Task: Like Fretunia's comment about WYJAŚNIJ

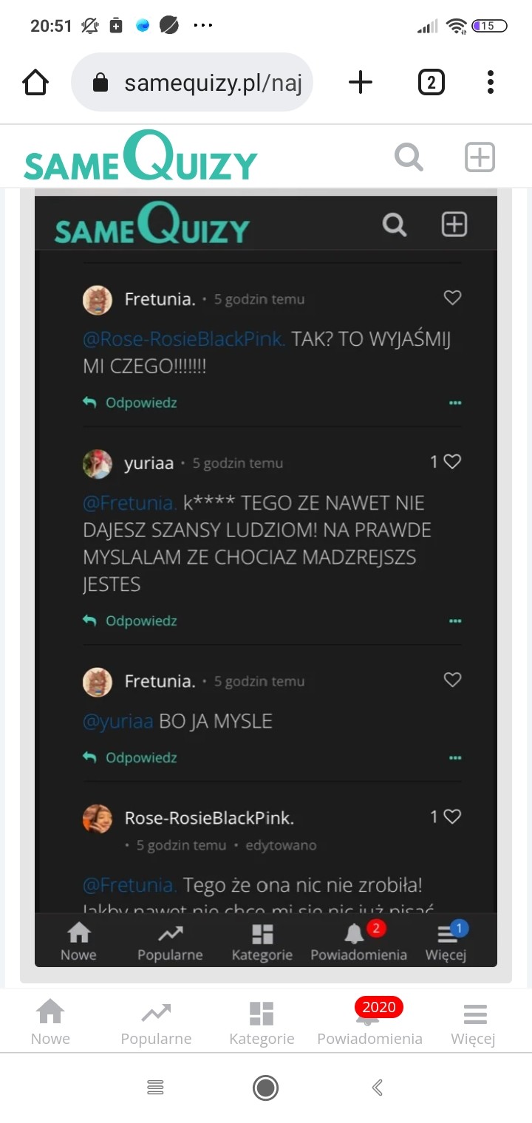Action: [452, 298]
